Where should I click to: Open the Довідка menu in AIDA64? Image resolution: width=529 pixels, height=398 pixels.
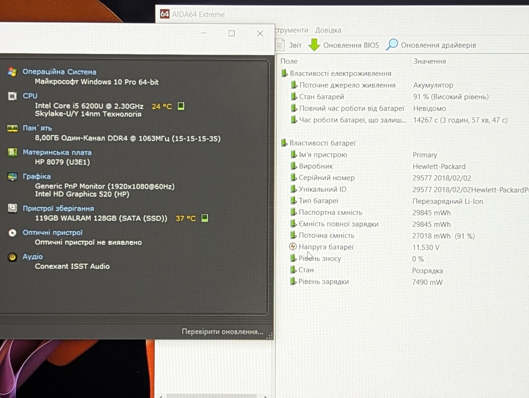click(x=328, y=30)
